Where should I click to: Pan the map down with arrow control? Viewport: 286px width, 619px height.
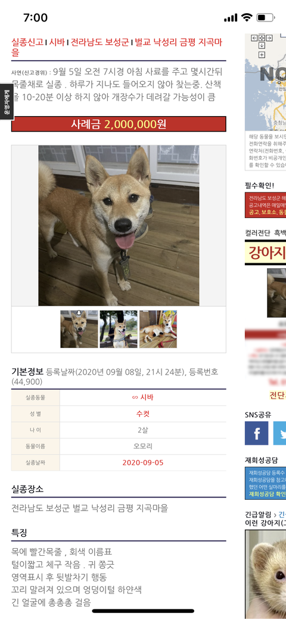point(262,45)
